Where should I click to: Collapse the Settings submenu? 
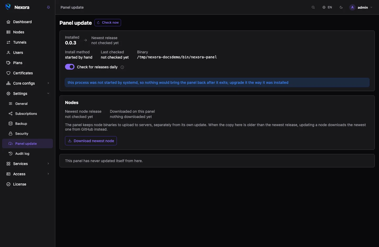28,94
